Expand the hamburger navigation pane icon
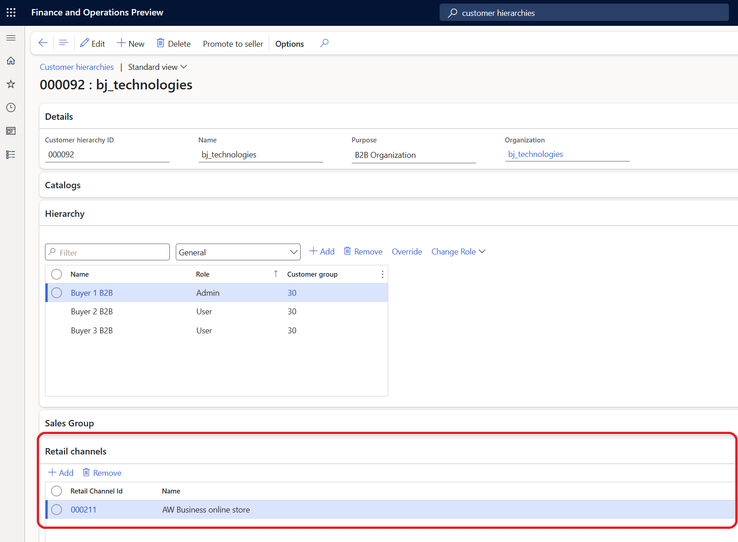Viewport: 738px width, 542px height. (11, 38)
